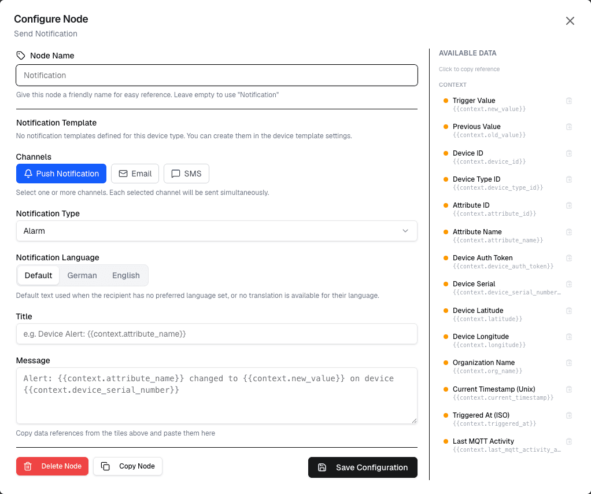Copy the Attribute ID reference icon

tap(569, 205)
